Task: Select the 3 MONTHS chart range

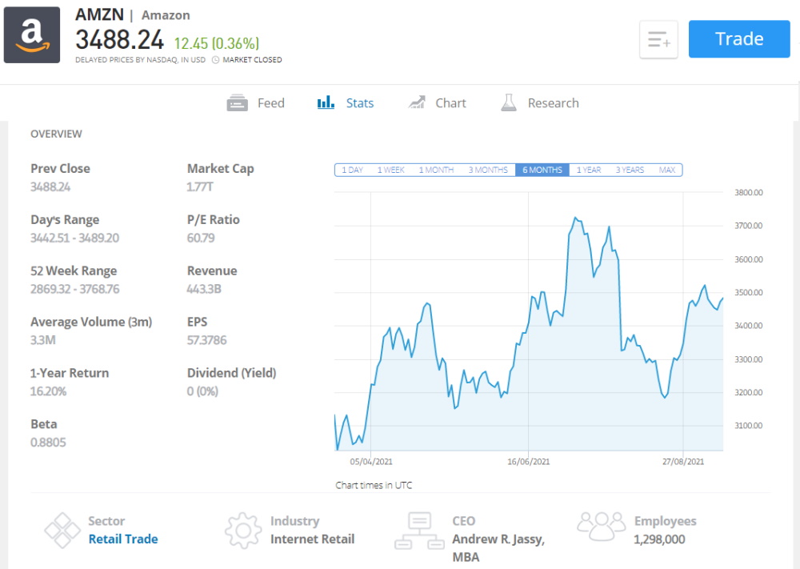Action: (x=488, y=170)
